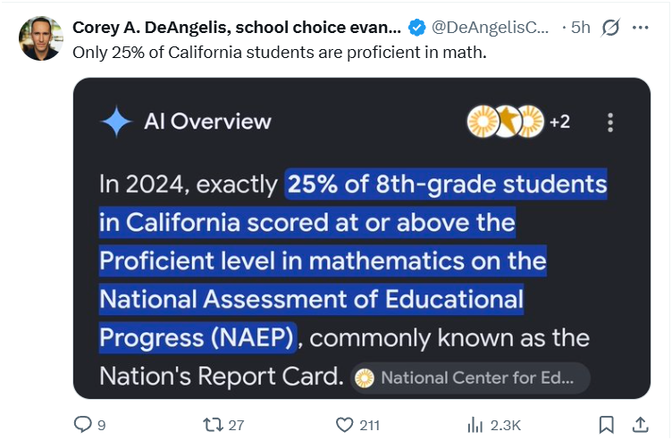Bookmark this tweet
Screen dimensions: 672x440
pos(606,425)
